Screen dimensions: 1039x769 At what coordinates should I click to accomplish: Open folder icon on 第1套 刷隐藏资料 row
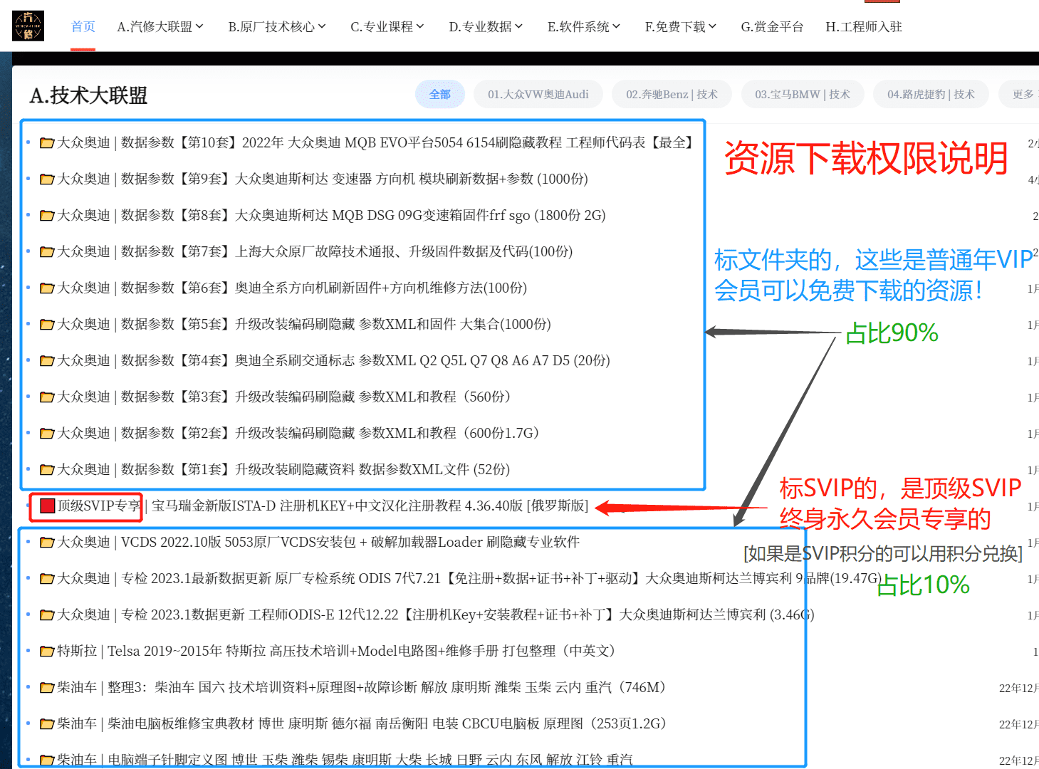click(46, 469)
